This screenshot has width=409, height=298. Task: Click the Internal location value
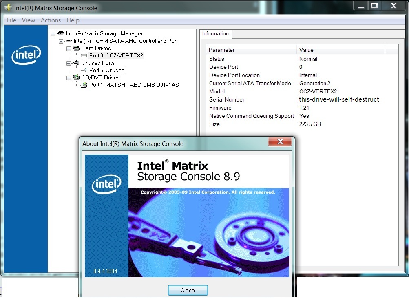308,75
